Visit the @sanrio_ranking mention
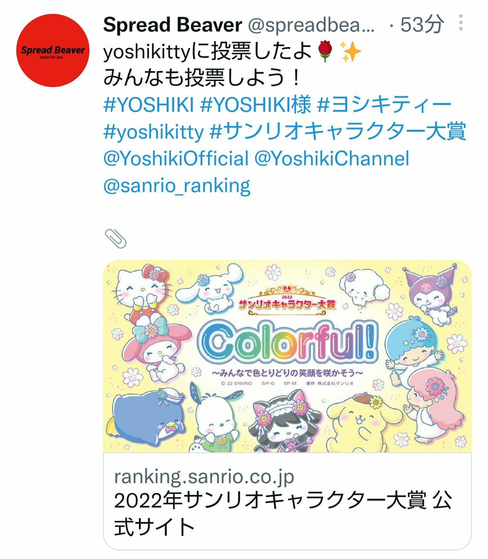 pos(177,186)
